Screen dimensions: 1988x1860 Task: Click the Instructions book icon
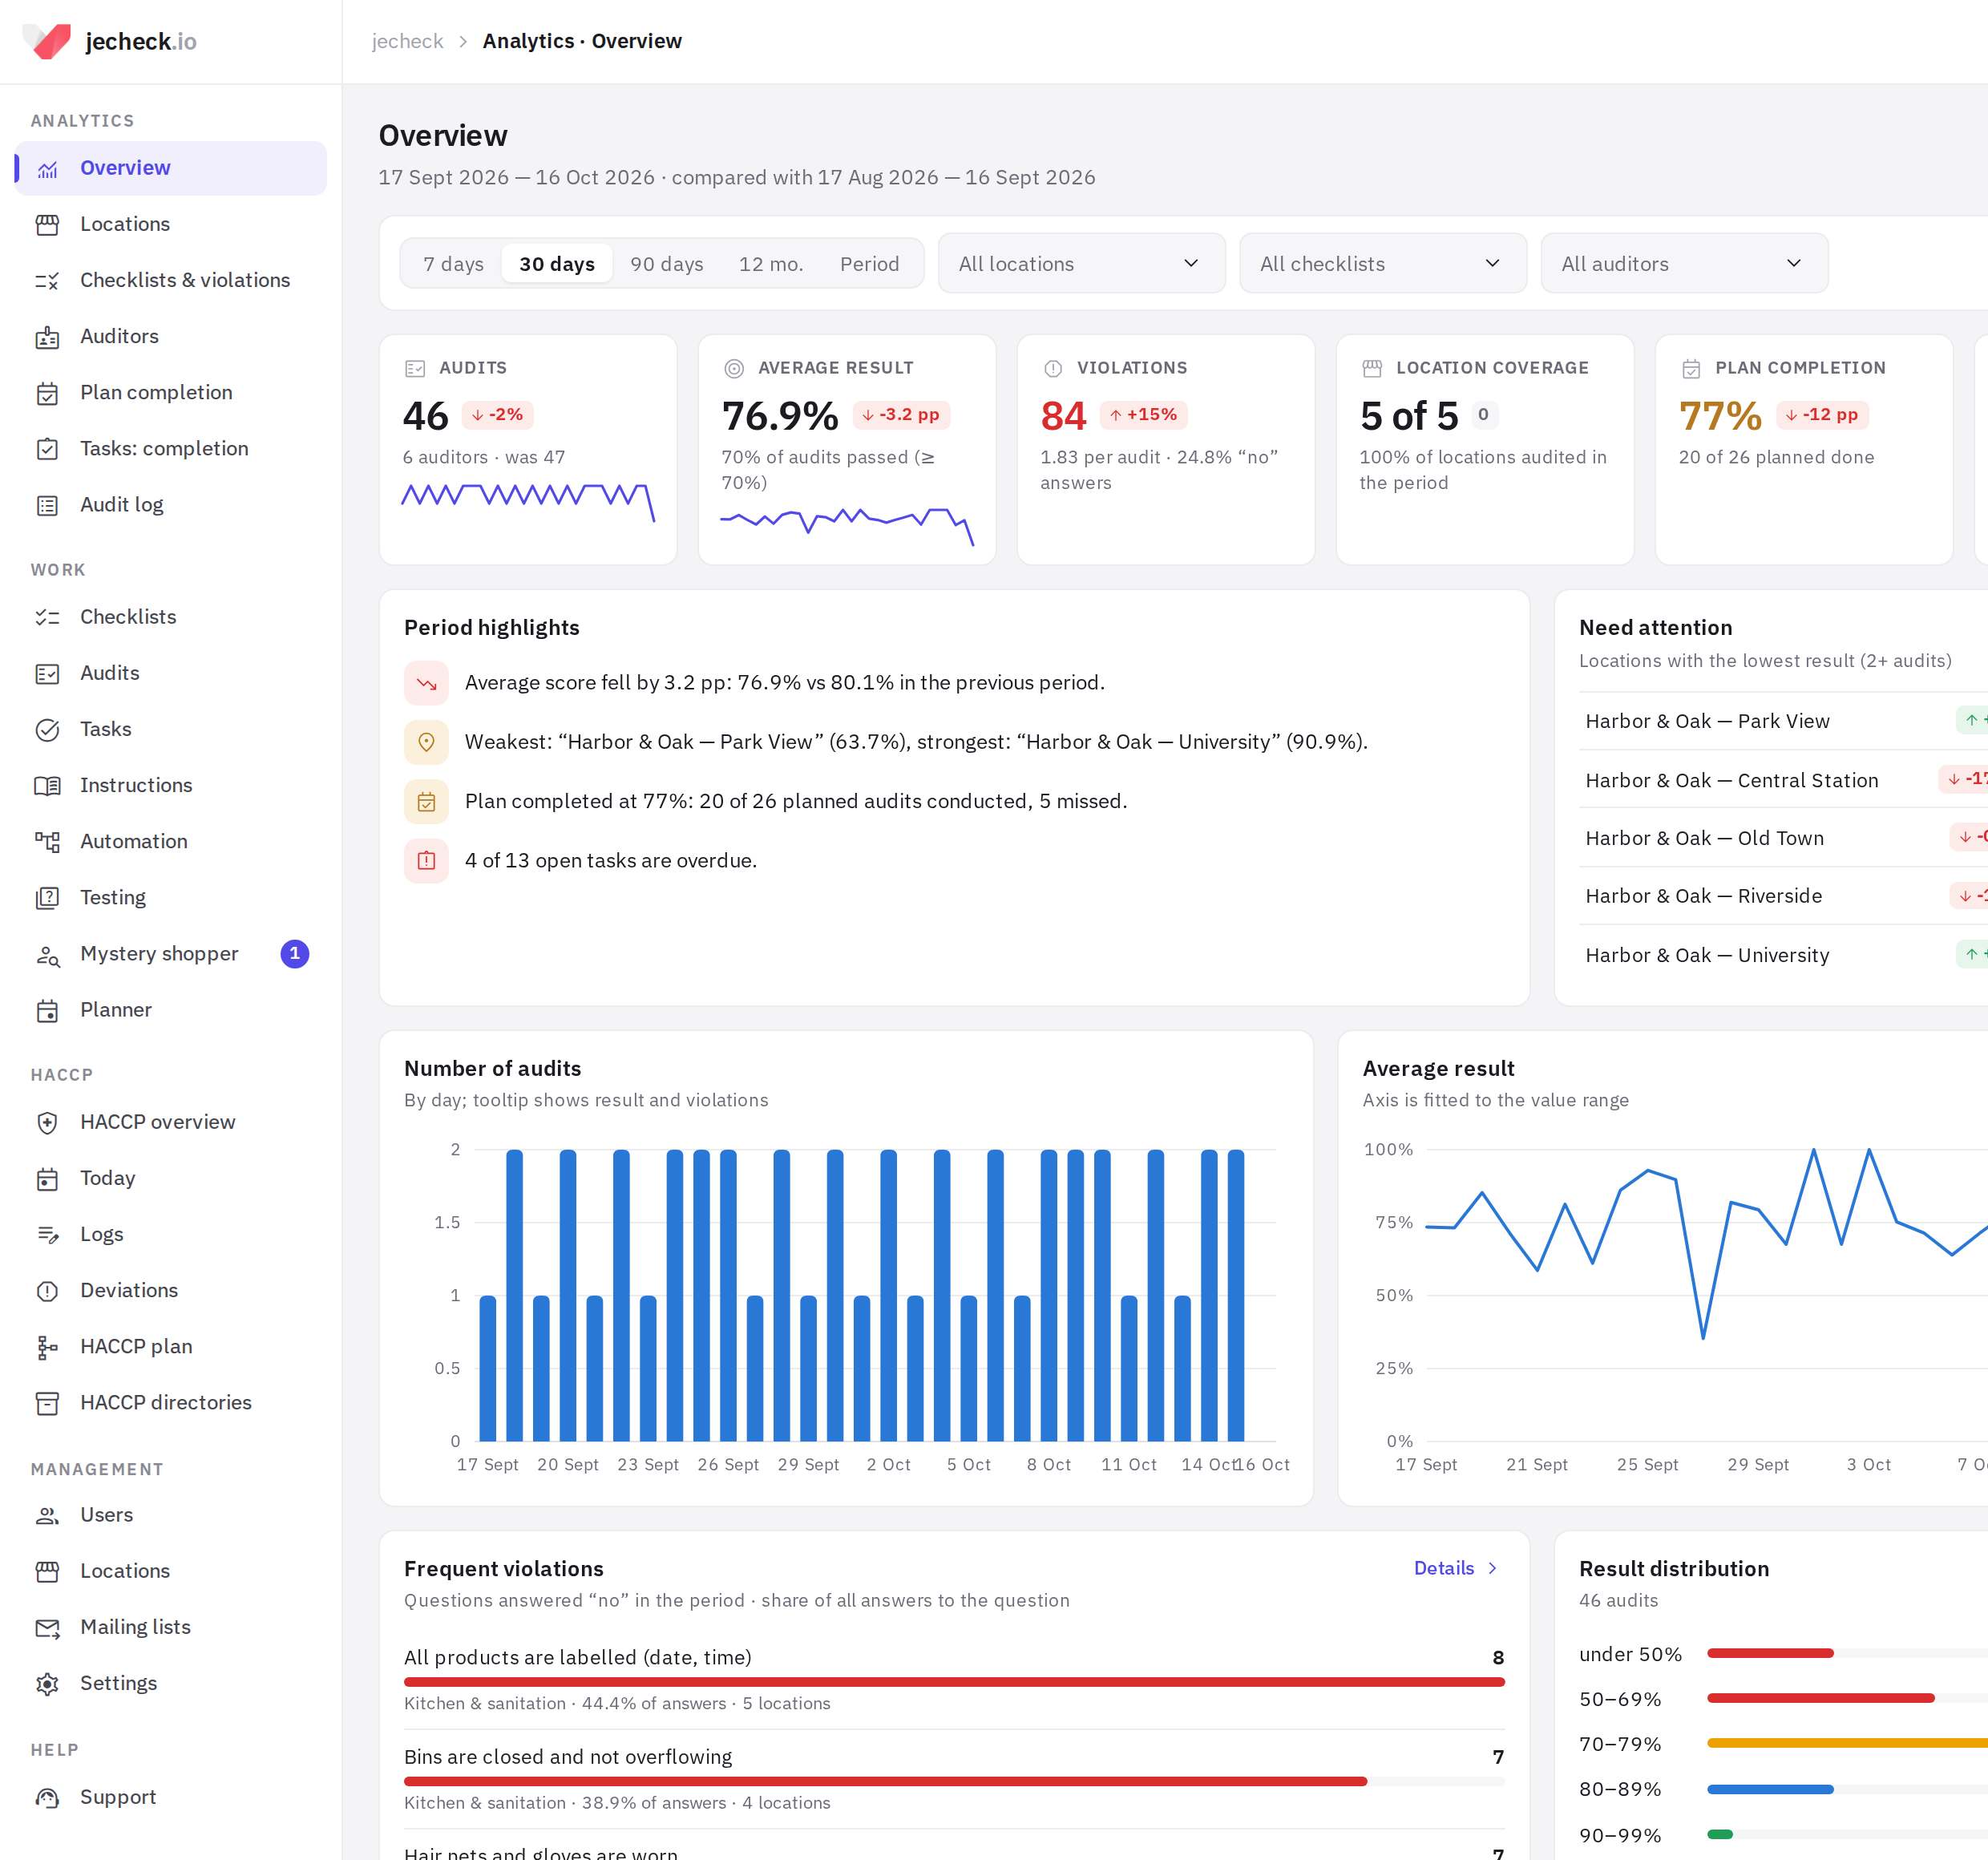point(47,786)
